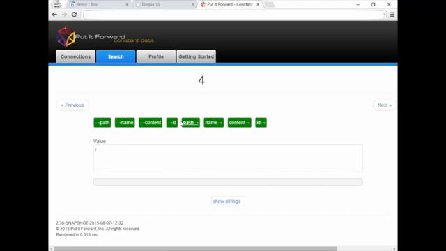Open the Chrome hamburger menu
446x251 pixels.
pos(392,15)
